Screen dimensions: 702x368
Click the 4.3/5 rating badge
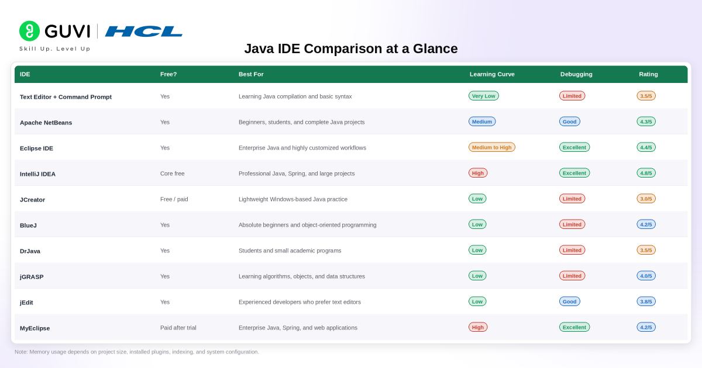point(646,121)
